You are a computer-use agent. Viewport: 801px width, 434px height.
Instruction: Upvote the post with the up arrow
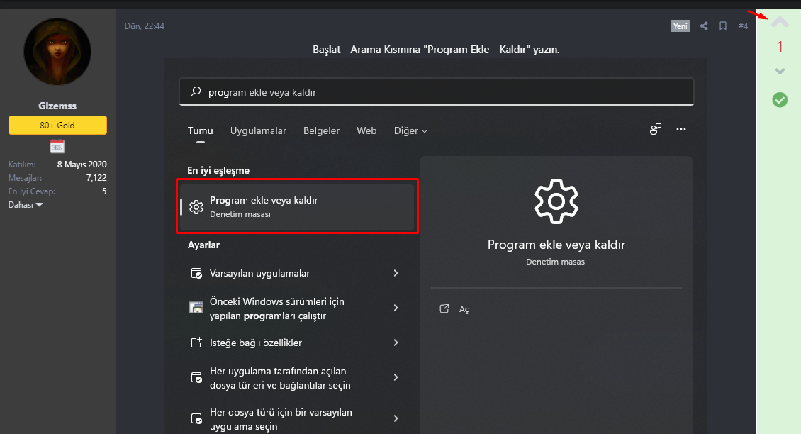click(x=780, y=23)
